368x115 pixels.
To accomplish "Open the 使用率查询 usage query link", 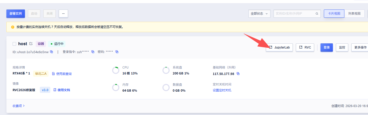I will pyautogui.click(x=62, y=74).
